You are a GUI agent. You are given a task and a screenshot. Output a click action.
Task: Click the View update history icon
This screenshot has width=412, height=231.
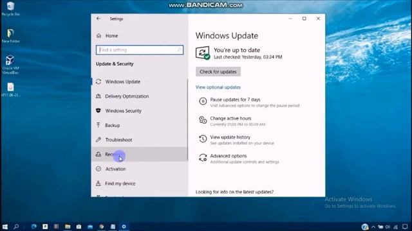(203, 139)
